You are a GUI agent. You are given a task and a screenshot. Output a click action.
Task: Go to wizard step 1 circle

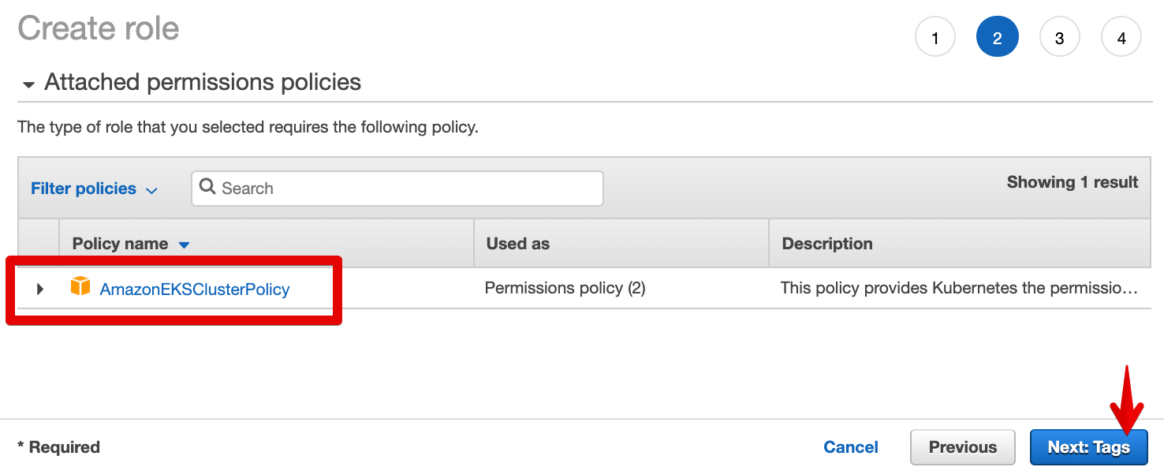(935, 38)
